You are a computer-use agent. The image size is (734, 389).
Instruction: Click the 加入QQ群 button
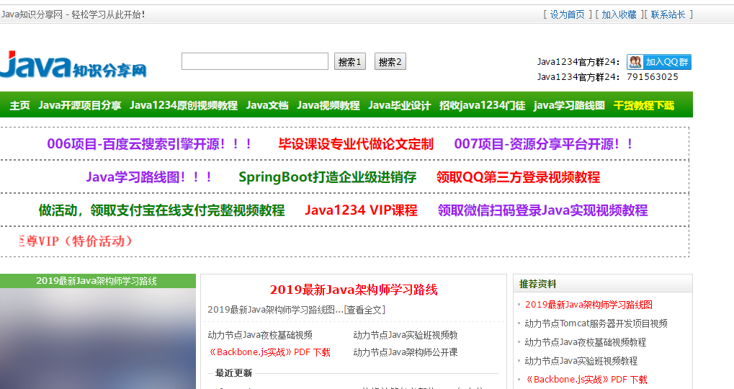tap(659, 62)
